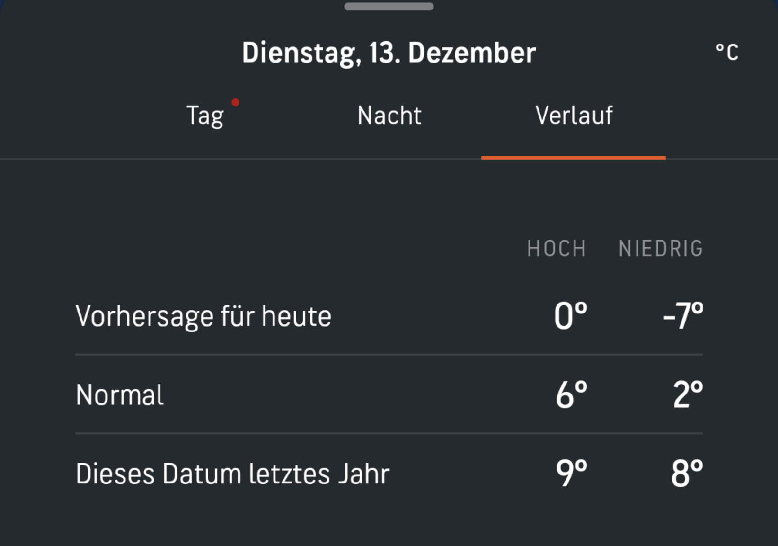Select the Dieses Datum letztes Jahr row
The height and width of the screenshot is (546, 778).
pos(389,474)
